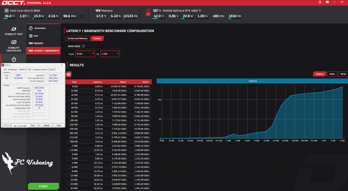This screenshot has width=348, height=191.
Task: Select GPU number 2 selector
Action: click(148, 14)
